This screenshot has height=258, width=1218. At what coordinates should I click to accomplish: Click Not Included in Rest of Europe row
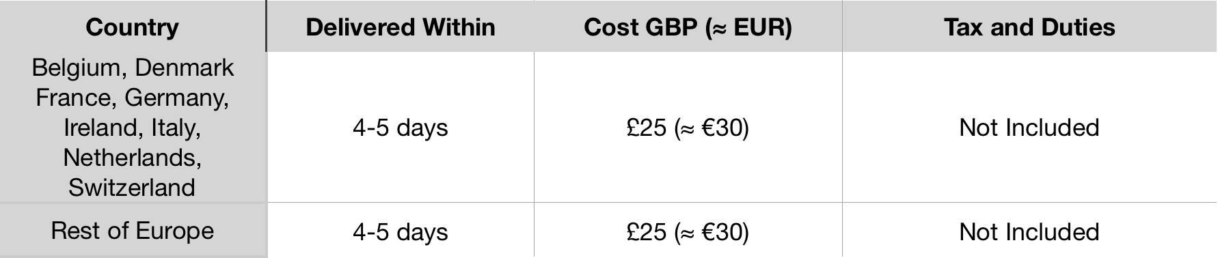click(x=1029, y=232)
